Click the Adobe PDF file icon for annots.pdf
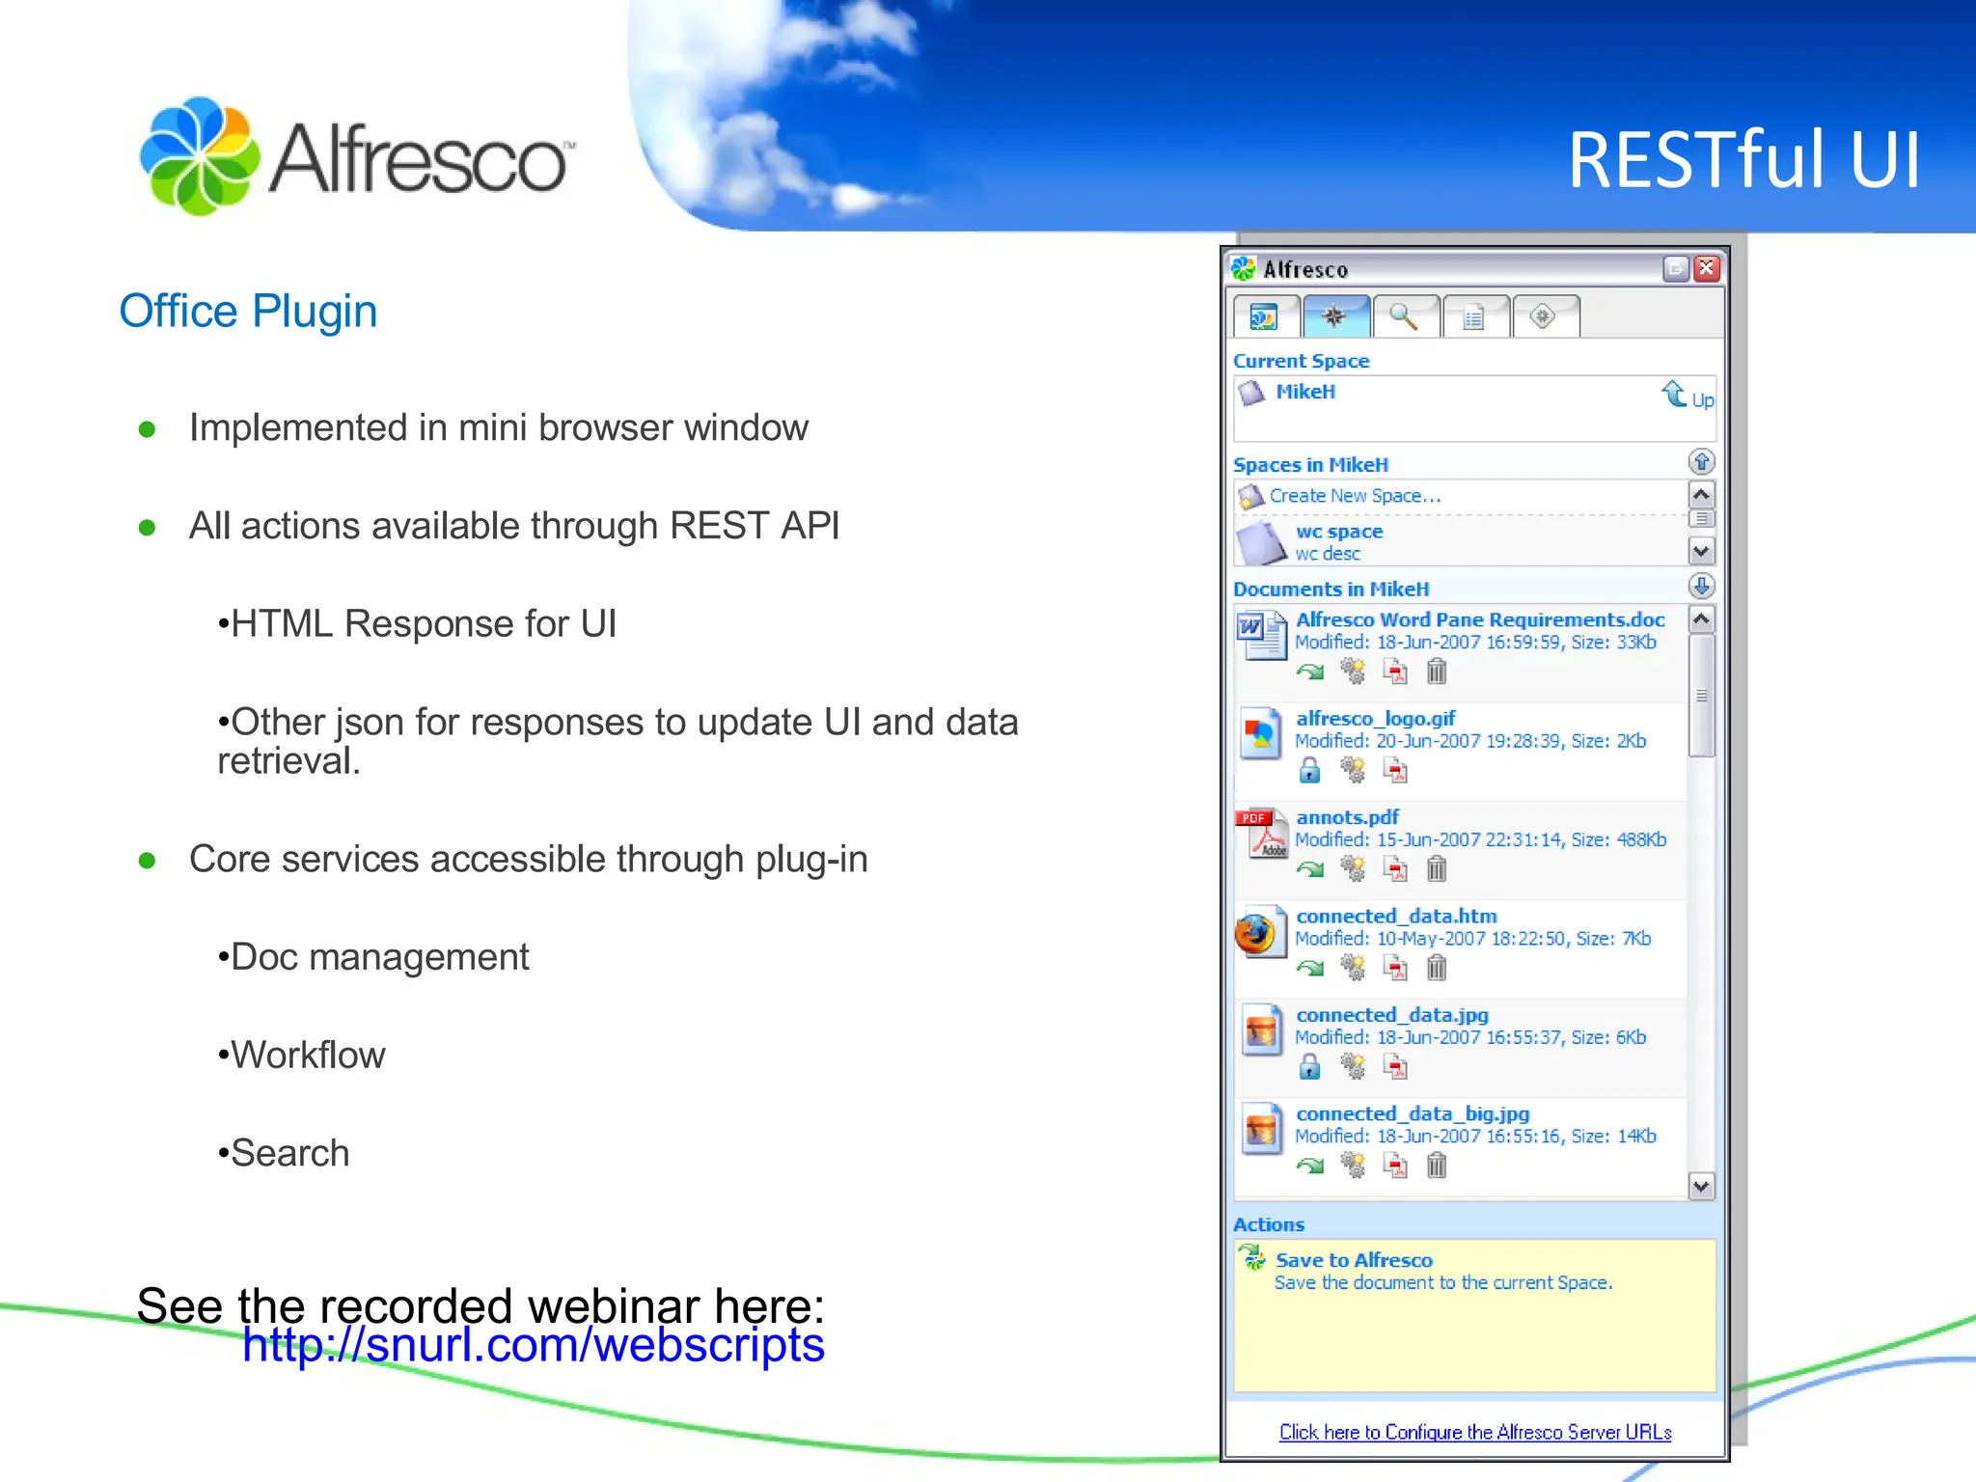The height and width of the screenshot is (1482, 1976). (x=1261, y=833)
